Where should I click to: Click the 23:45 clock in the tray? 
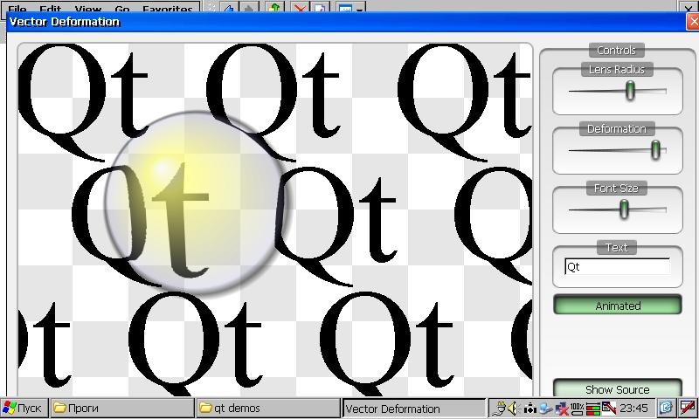coord(633,408)
